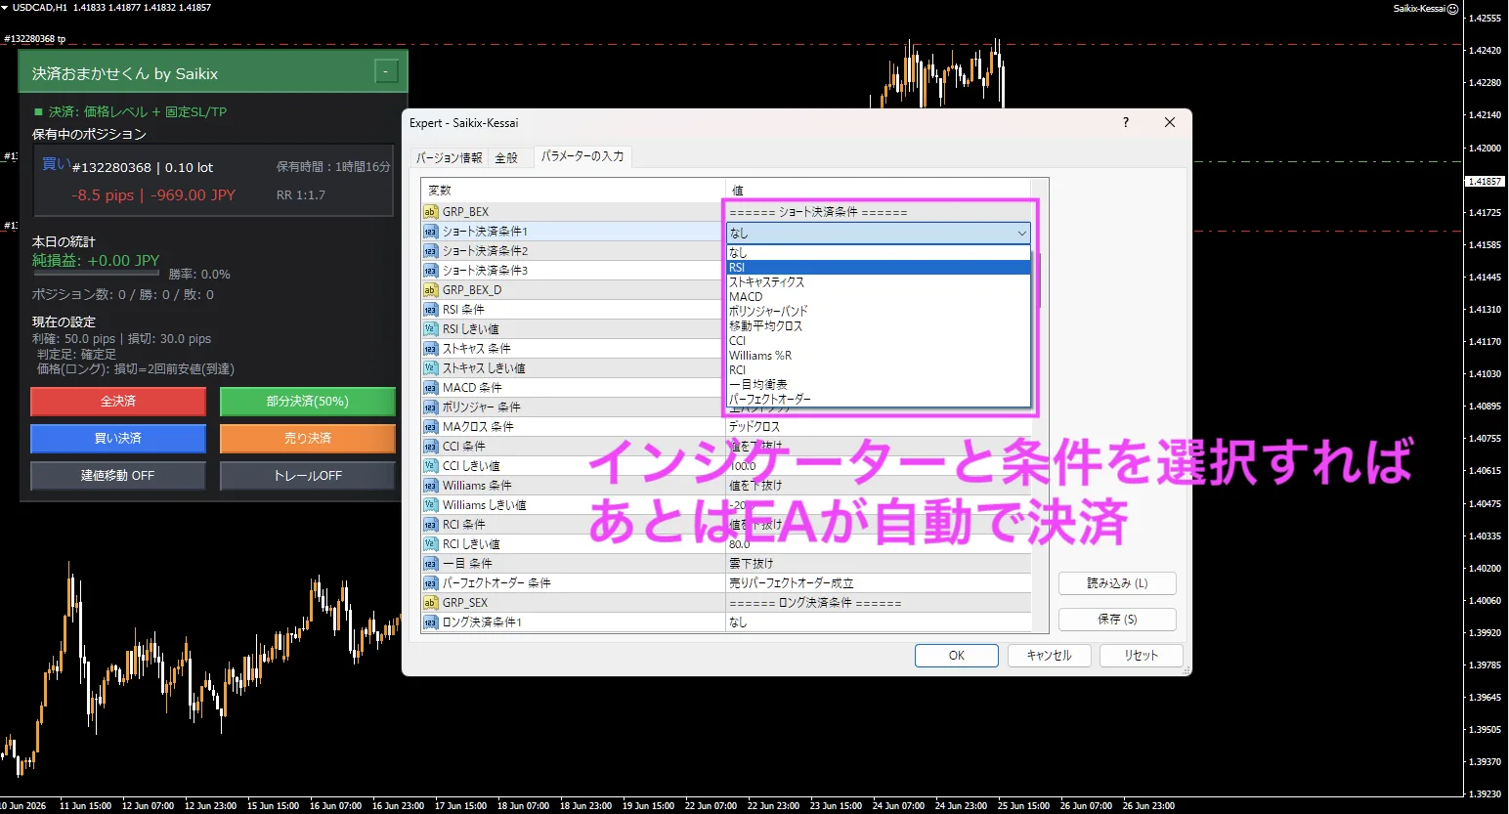Viewport: 1509px width, 814px height.
Task: Pick ボリンジャーバンド from the dropdown list
Action: [879, 311]
